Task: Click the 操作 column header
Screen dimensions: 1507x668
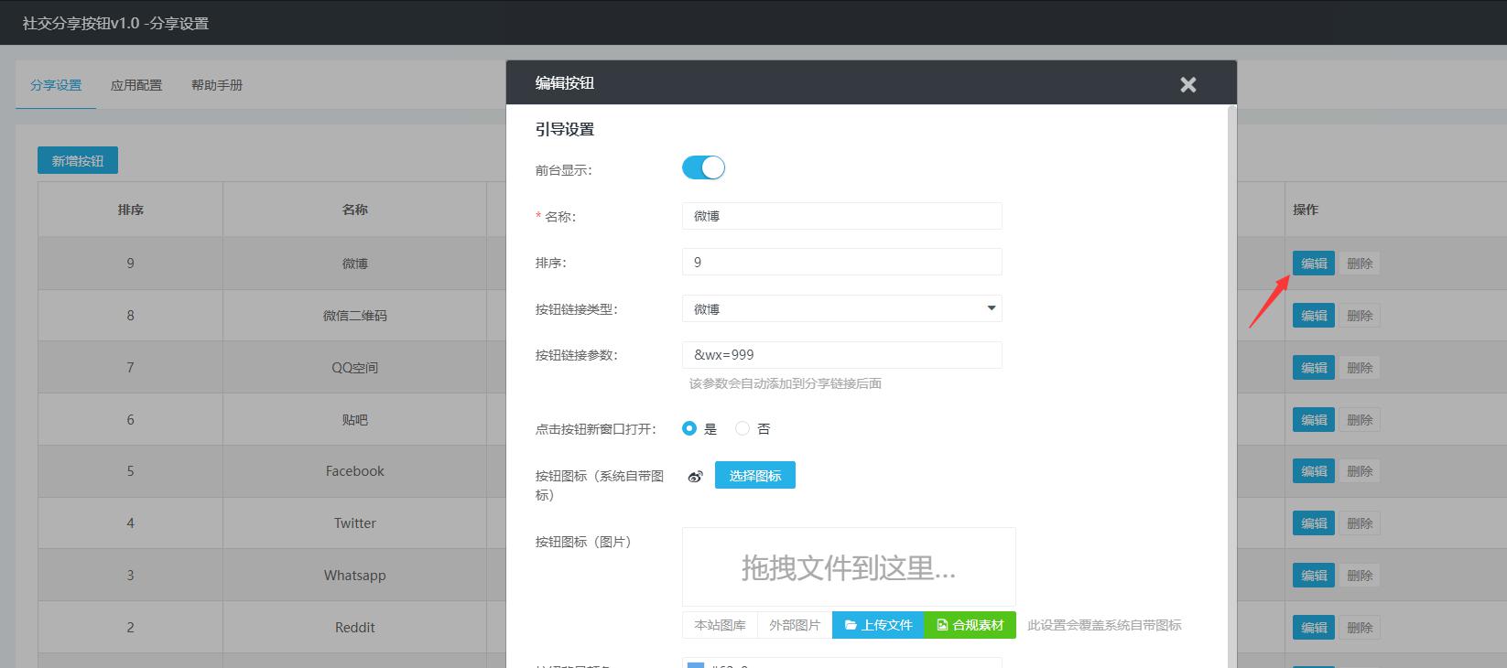Action: pyautogui.click(x=1306, y=210)
